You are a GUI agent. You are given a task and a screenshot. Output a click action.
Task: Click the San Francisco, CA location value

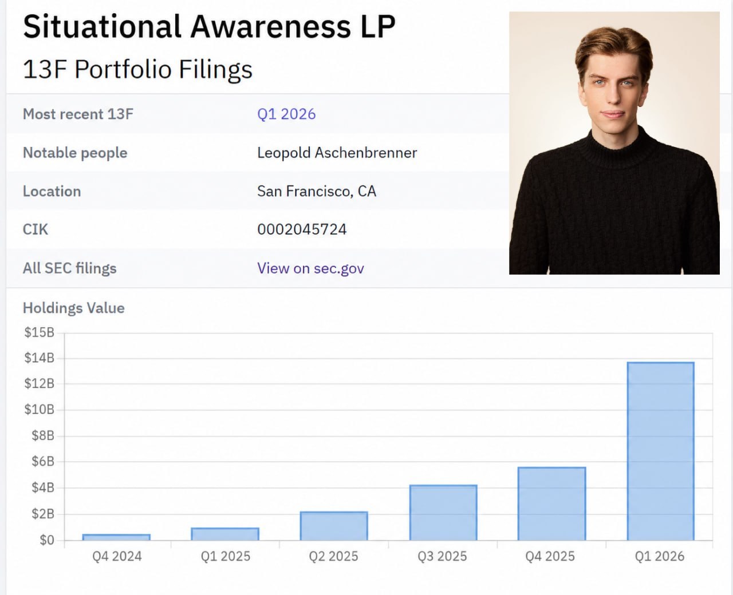317,191
